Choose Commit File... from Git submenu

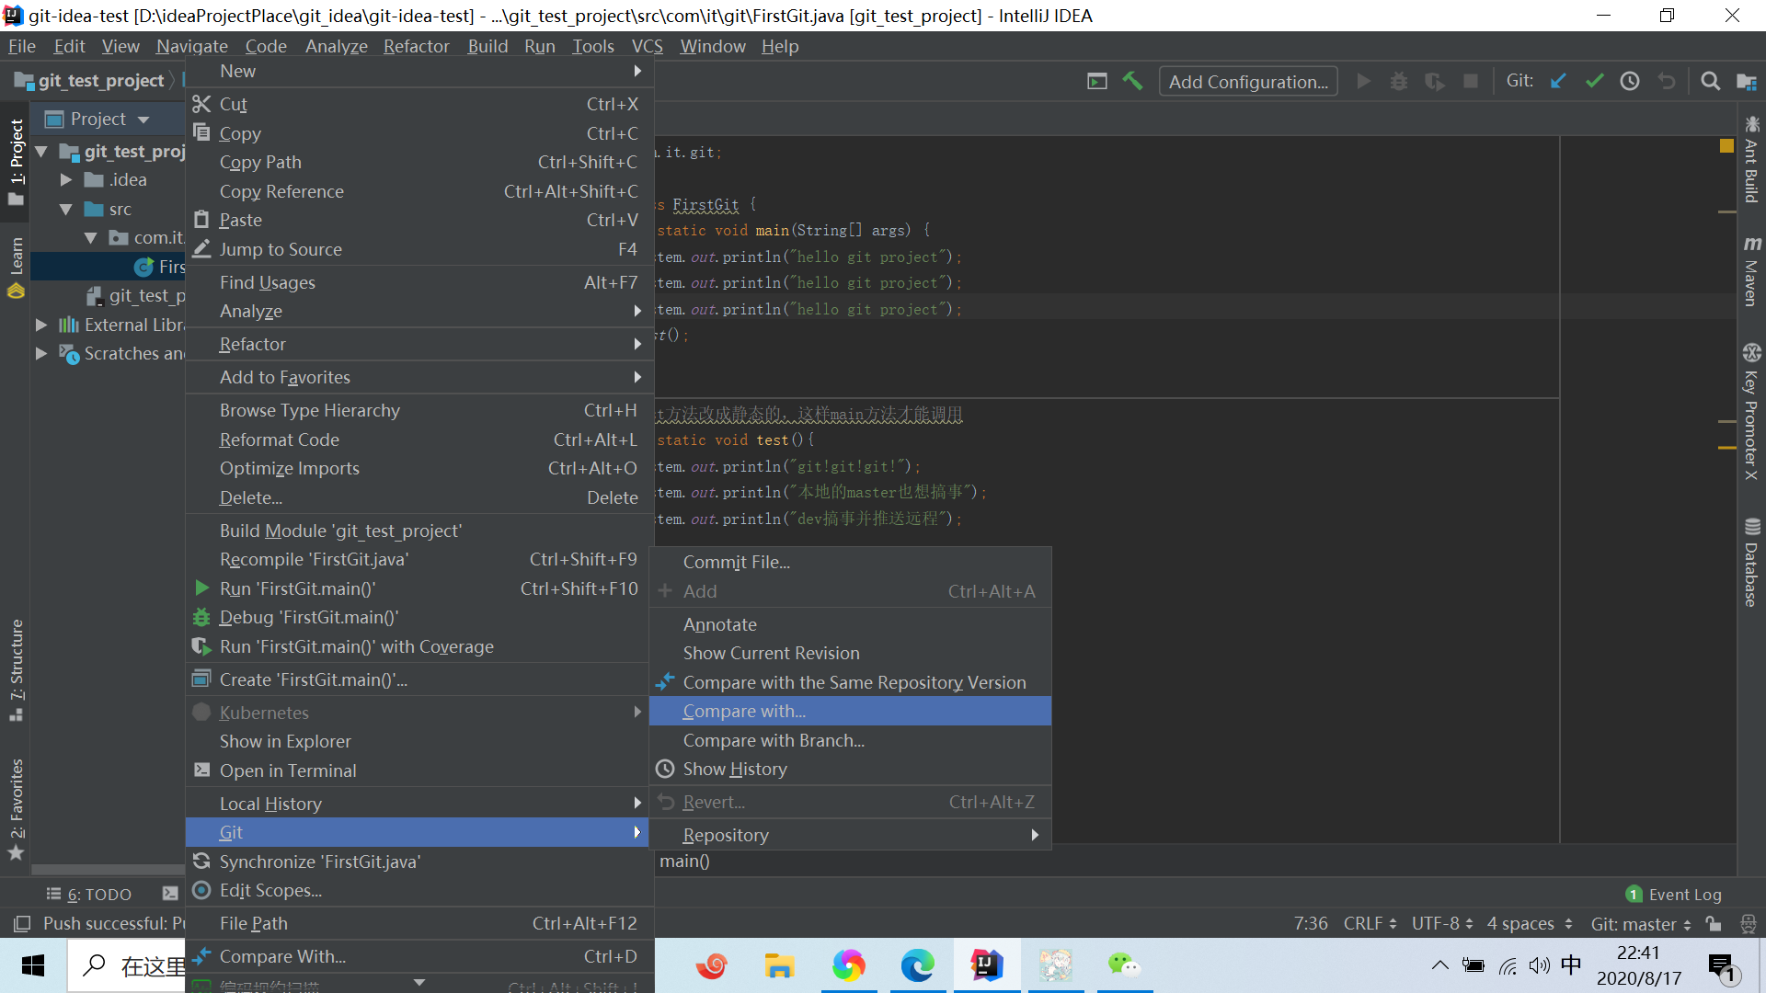pyautogui.click(x=850, y=562)
